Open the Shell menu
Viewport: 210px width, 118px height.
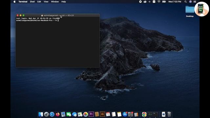[32, 2]
